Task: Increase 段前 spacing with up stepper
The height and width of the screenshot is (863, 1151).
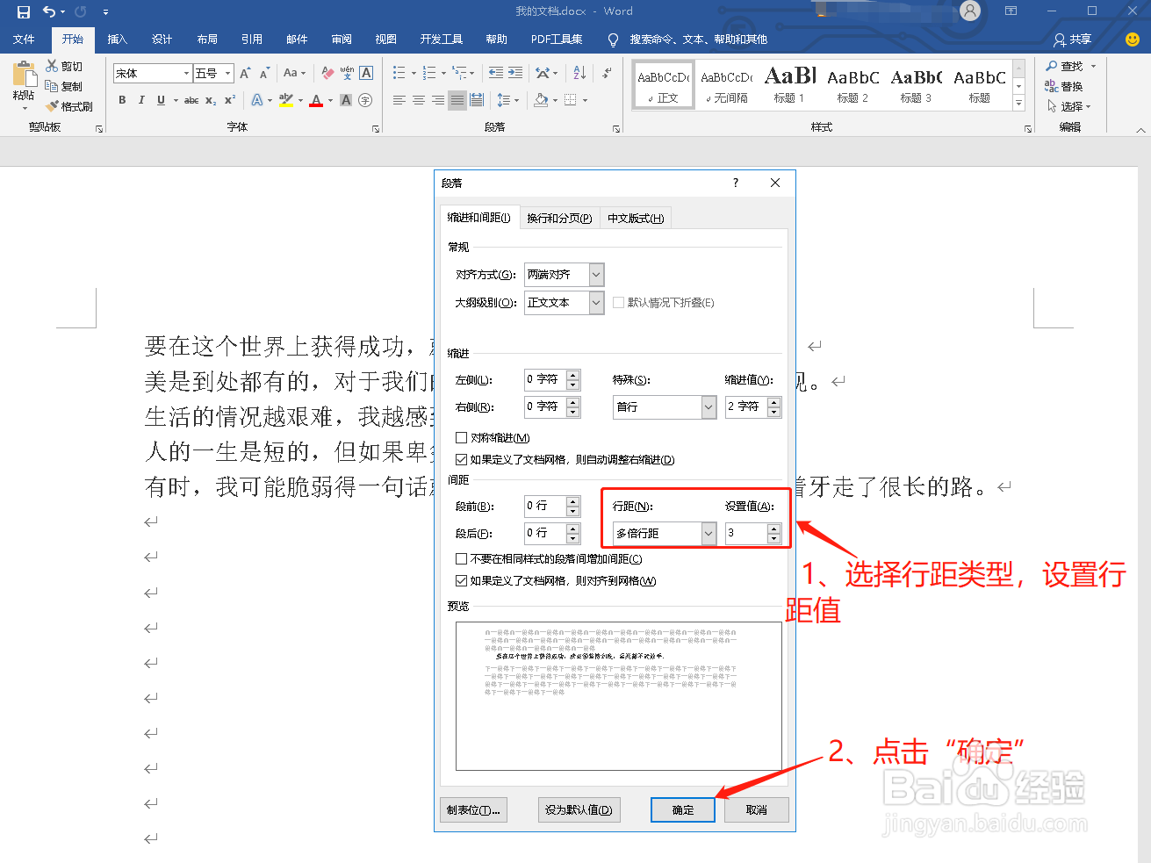Action: (573, 501)
